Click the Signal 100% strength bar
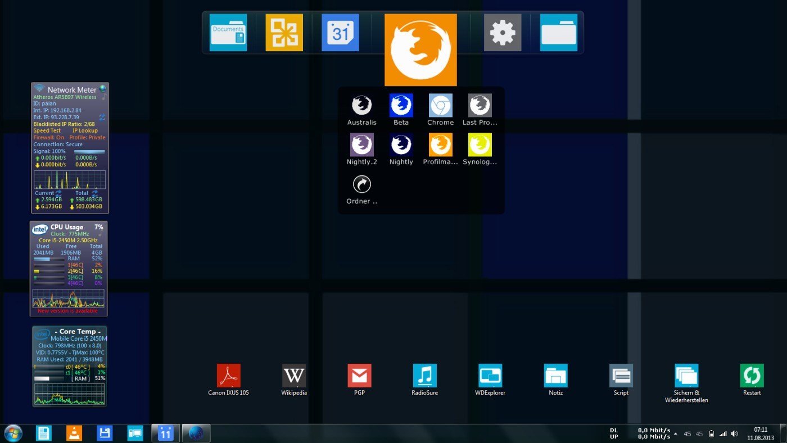 pyautogui.click(x=89, y=151)
